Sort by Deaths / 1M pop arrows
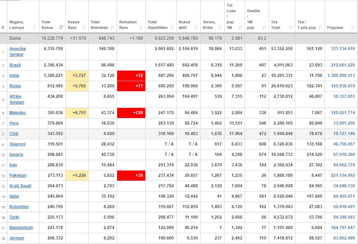 (x=265, y=27)
